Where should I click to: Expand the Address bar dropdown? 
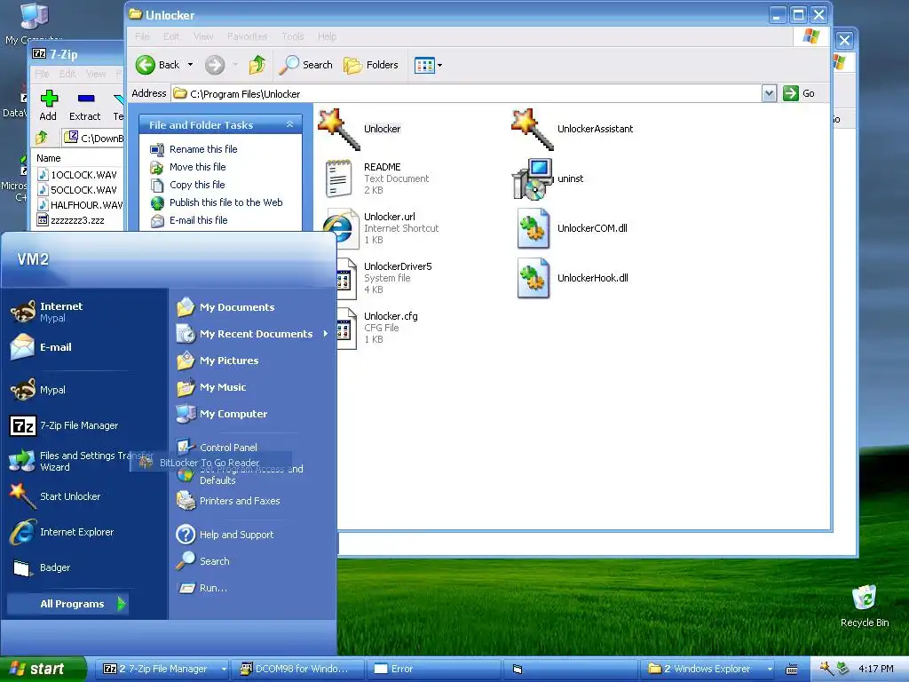769,93
